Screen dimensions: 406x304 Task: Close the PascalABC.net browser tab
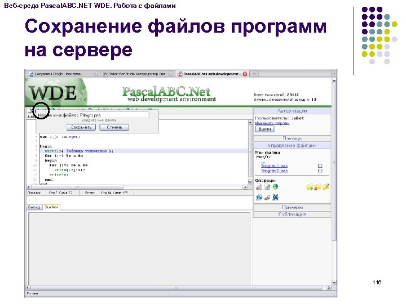(x=245, y=74)
